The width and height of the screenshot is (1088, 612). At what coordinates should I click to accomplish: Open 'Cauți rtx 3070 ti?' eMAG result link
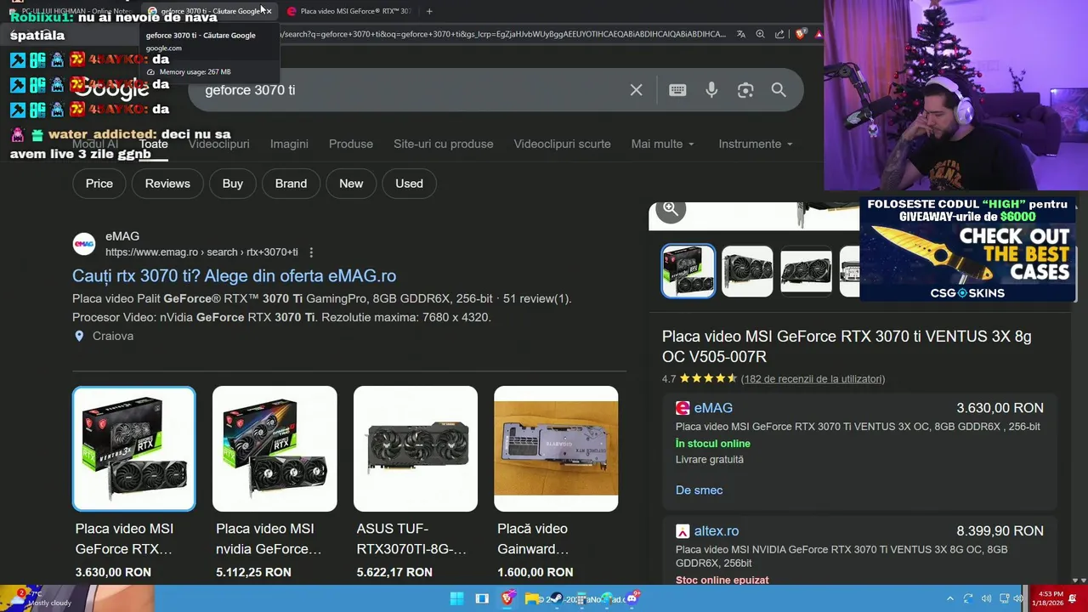[x=234, y=275]
